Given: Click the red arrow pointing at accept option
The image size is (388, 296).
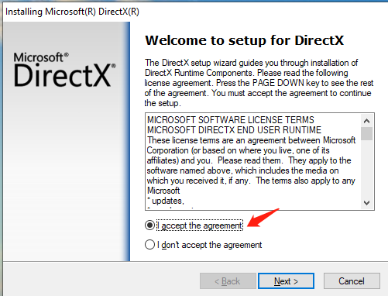Looking at the screenshot, I should click(x=263, y=218).
